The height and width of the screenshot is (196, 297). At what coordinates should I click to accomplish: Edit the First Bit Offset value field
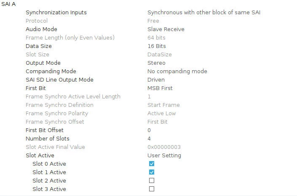[149, 130]
